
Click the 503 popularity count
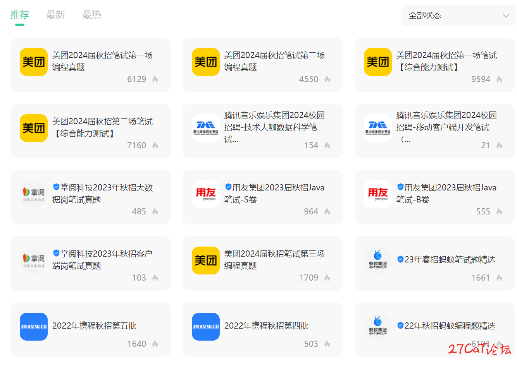click(311, 344)
